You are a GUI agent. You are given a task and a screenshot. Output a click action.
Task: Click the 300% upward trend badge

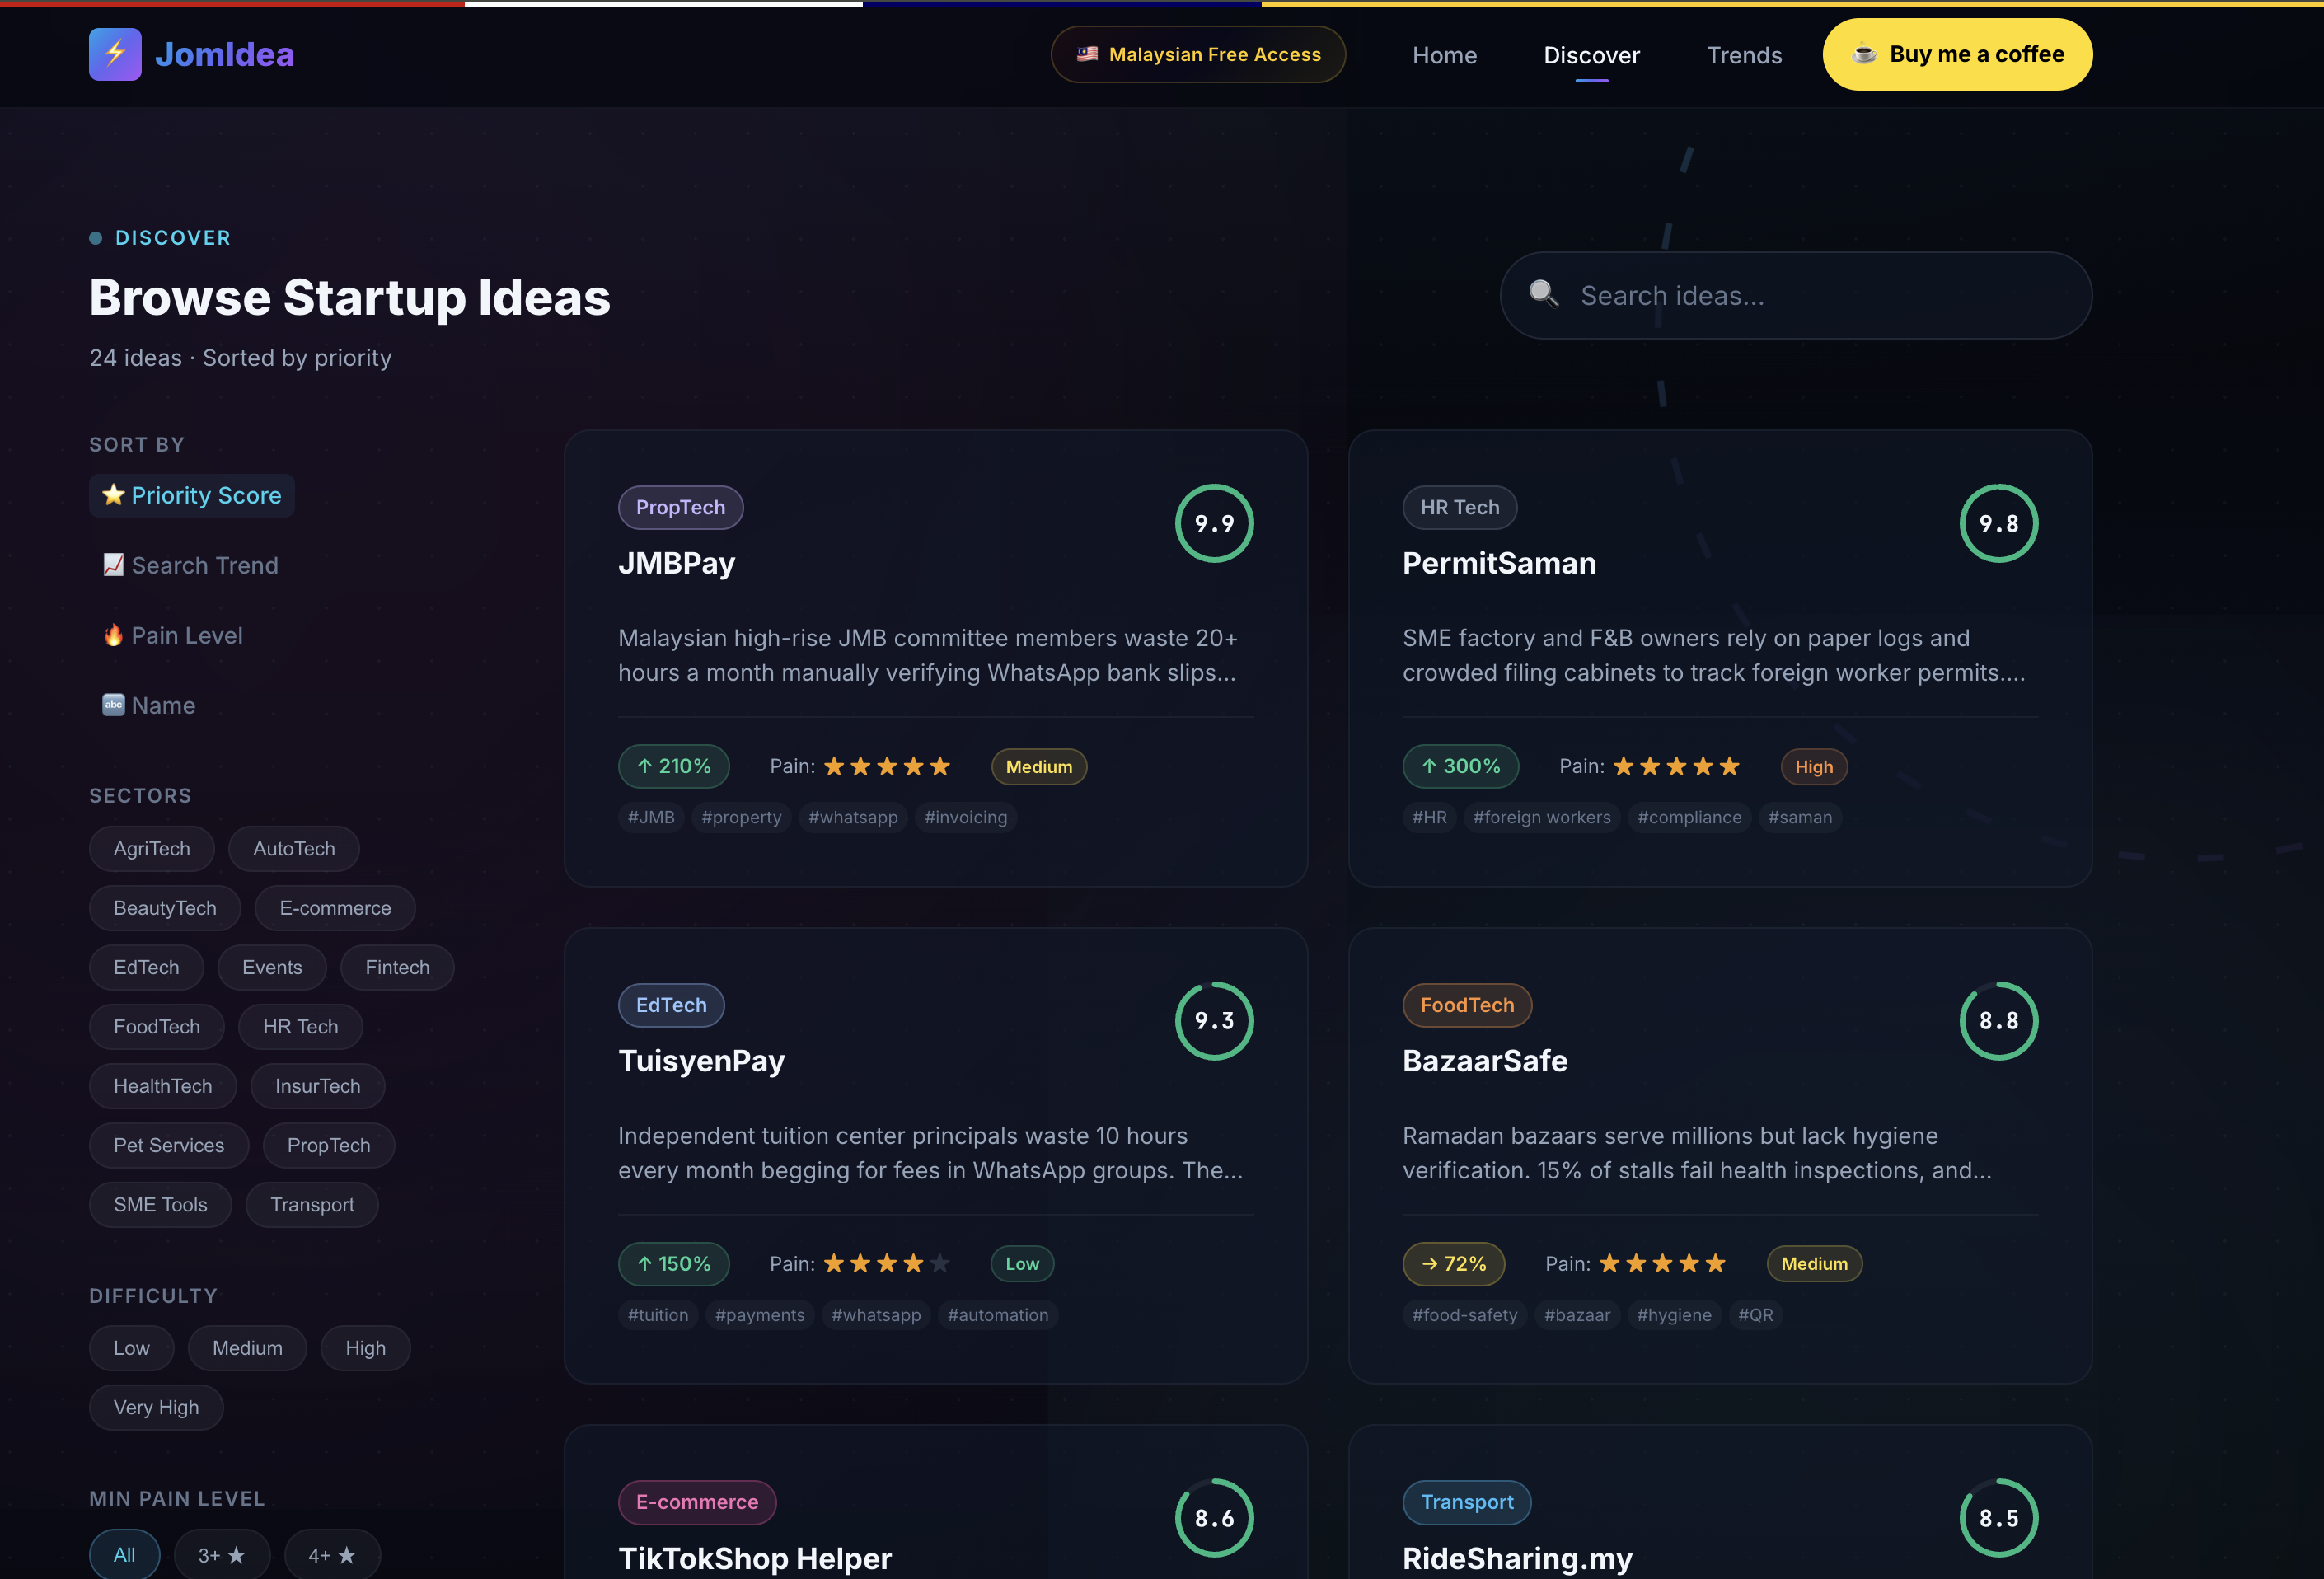[1460, 767]
